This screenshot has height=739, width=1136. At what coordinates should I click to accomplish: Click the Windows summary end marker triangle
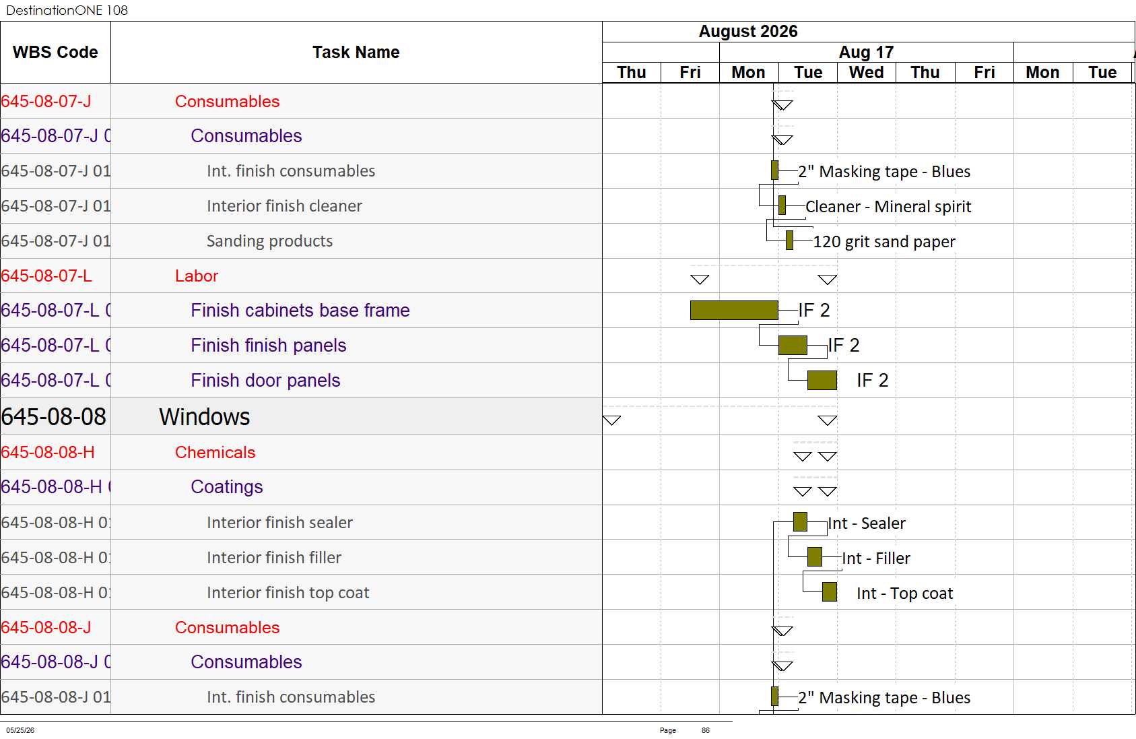(x=827, y=420)
